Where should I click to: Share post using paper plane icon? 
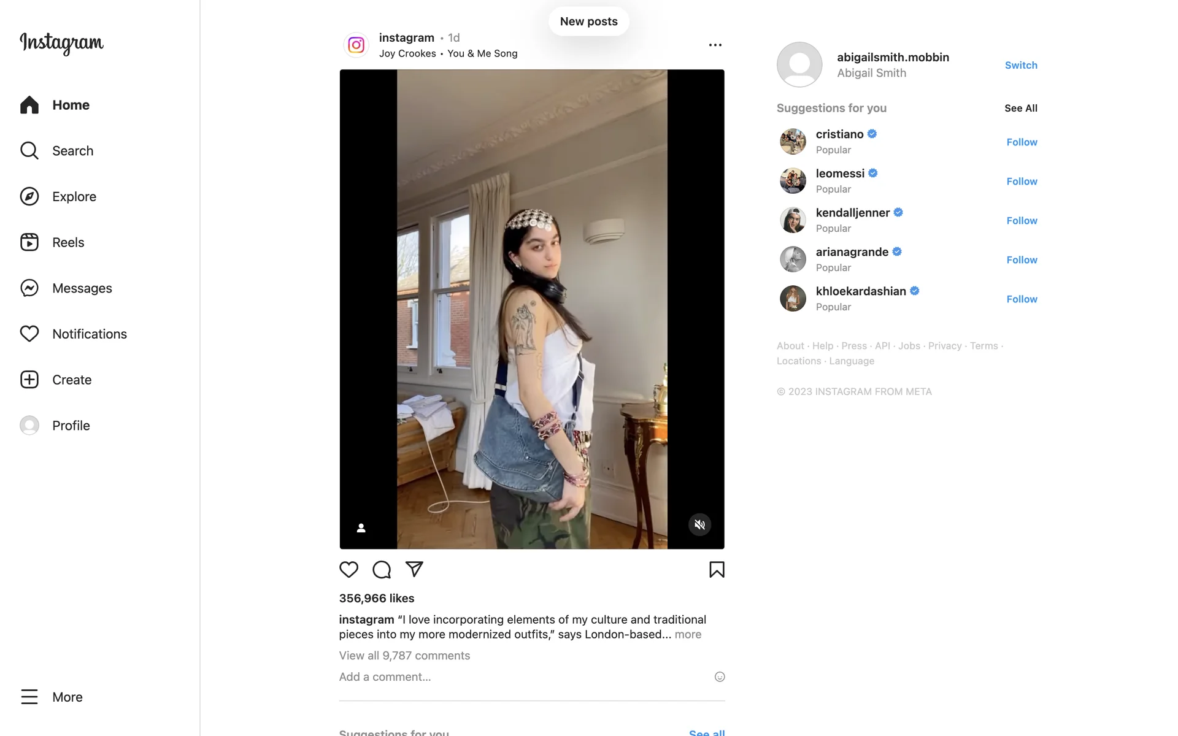point(414,569)
